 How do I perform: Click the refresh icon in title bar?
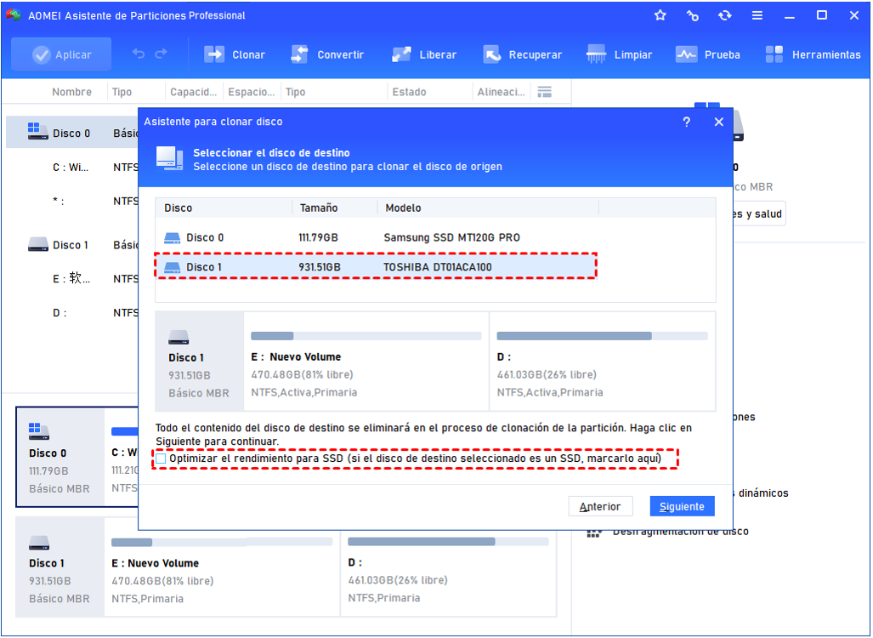pyautogui.click(x=724, y=15)
